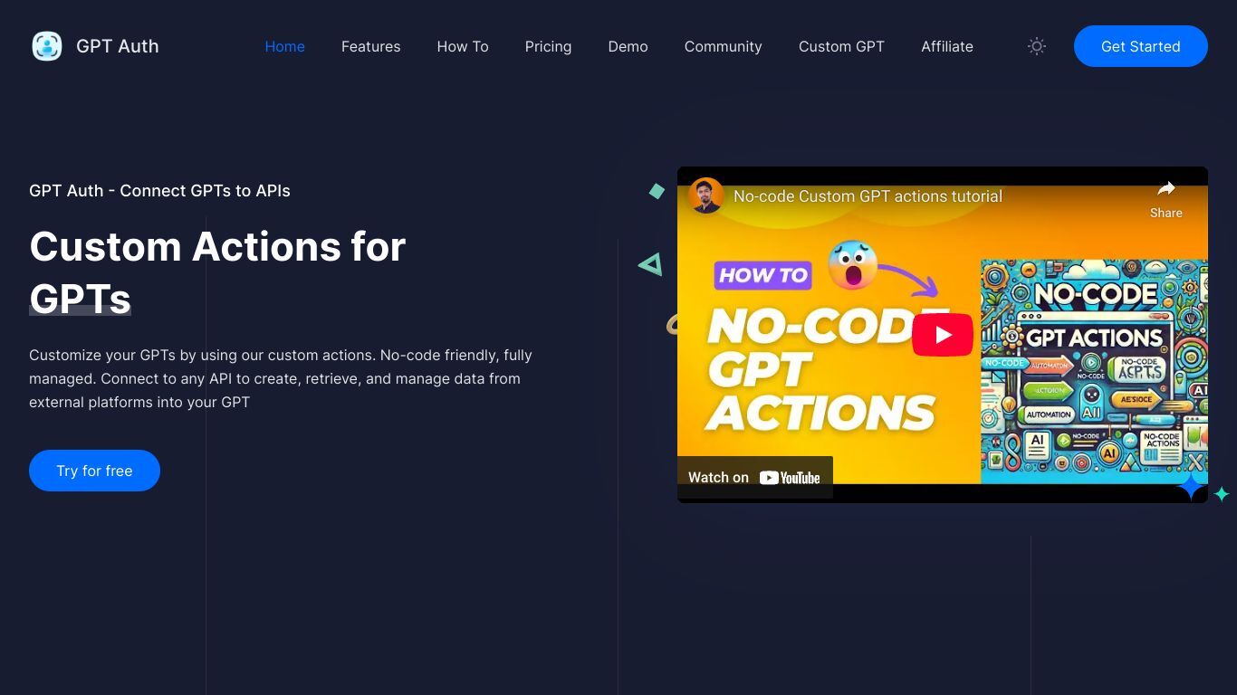Screen dimensions: 1237x695
Task: Toggle the light/dark theme sun icon
Action: tap(1037, 46)
